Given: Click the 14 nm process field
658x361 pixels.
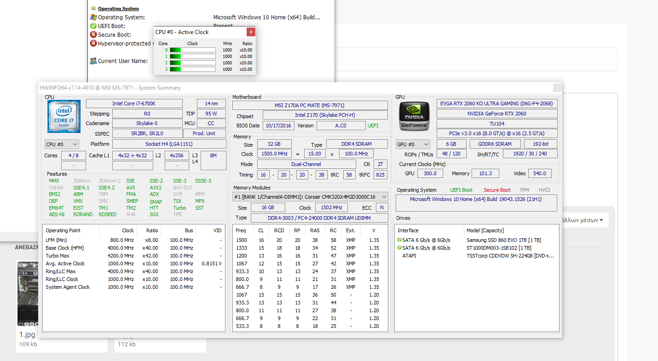Looking at the screenshot, I should (x=211, y=103).
